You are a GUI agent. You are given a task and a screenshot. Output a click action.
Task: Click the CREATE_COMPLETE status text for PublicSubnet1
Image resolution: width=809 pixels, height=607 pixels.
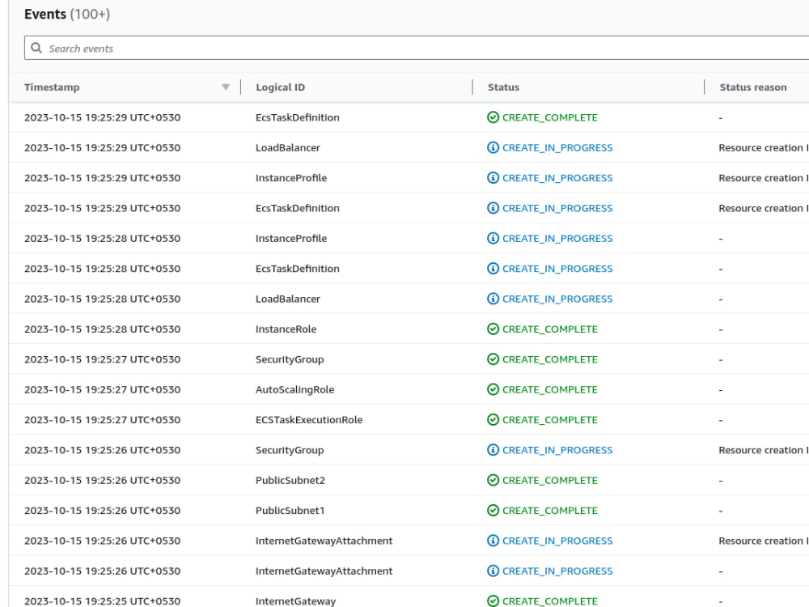[x=550, y=511]
